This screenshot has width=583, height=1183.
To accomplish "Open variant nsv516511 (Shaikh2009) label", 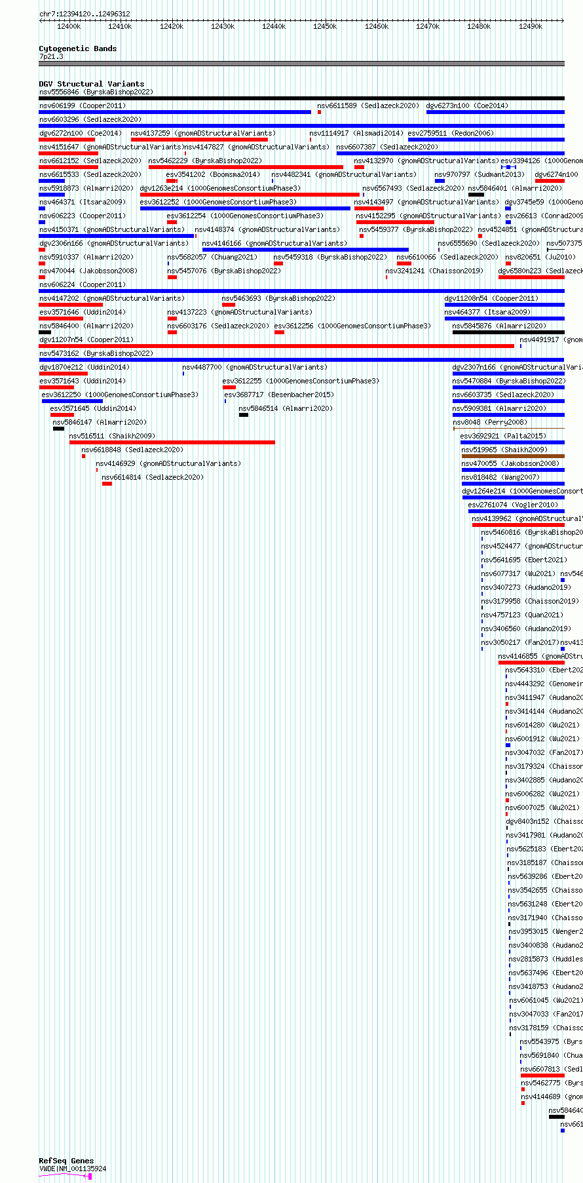I will coord(113,436).
